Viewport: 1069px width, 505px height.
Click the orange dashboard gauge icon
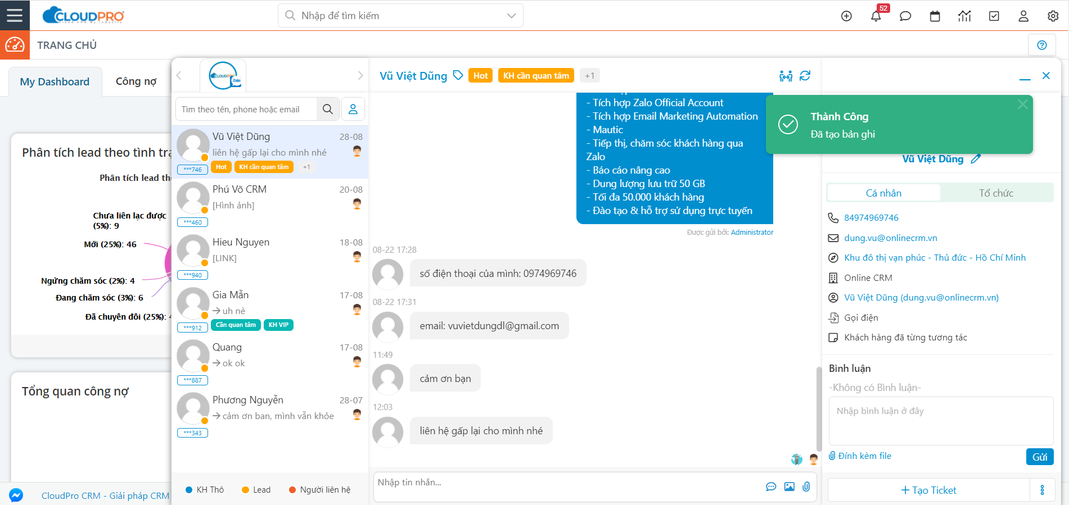click(x=15, y=45)
